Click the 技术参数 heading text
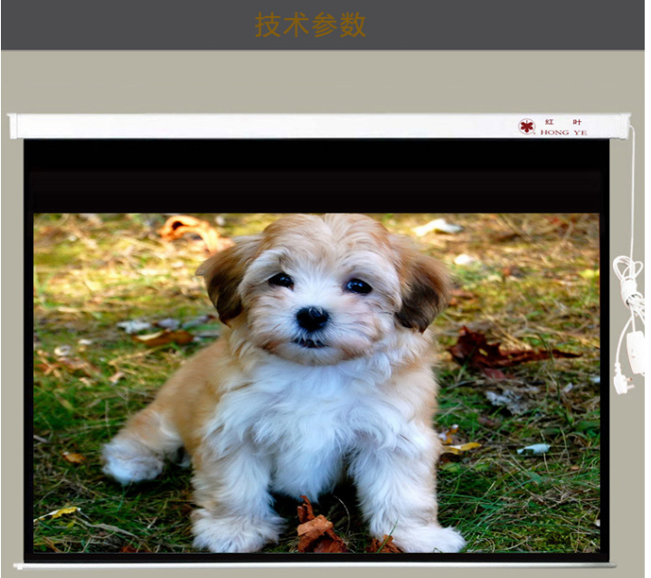Image resolution: width=651 pixels, height=578 pixels. coord(310,25)
